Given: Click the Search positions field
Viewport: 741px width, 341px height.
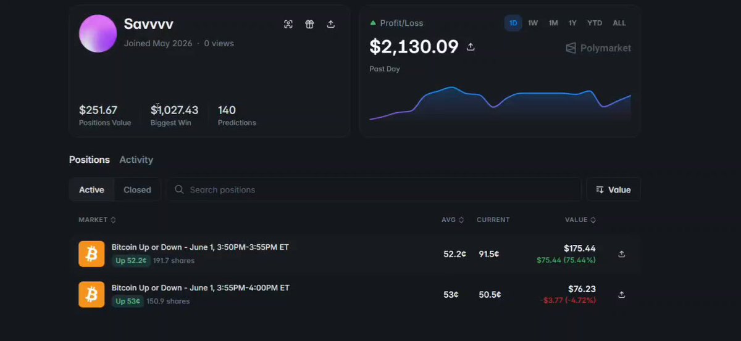Looking at the screenshot, I should tap(374, 189).
